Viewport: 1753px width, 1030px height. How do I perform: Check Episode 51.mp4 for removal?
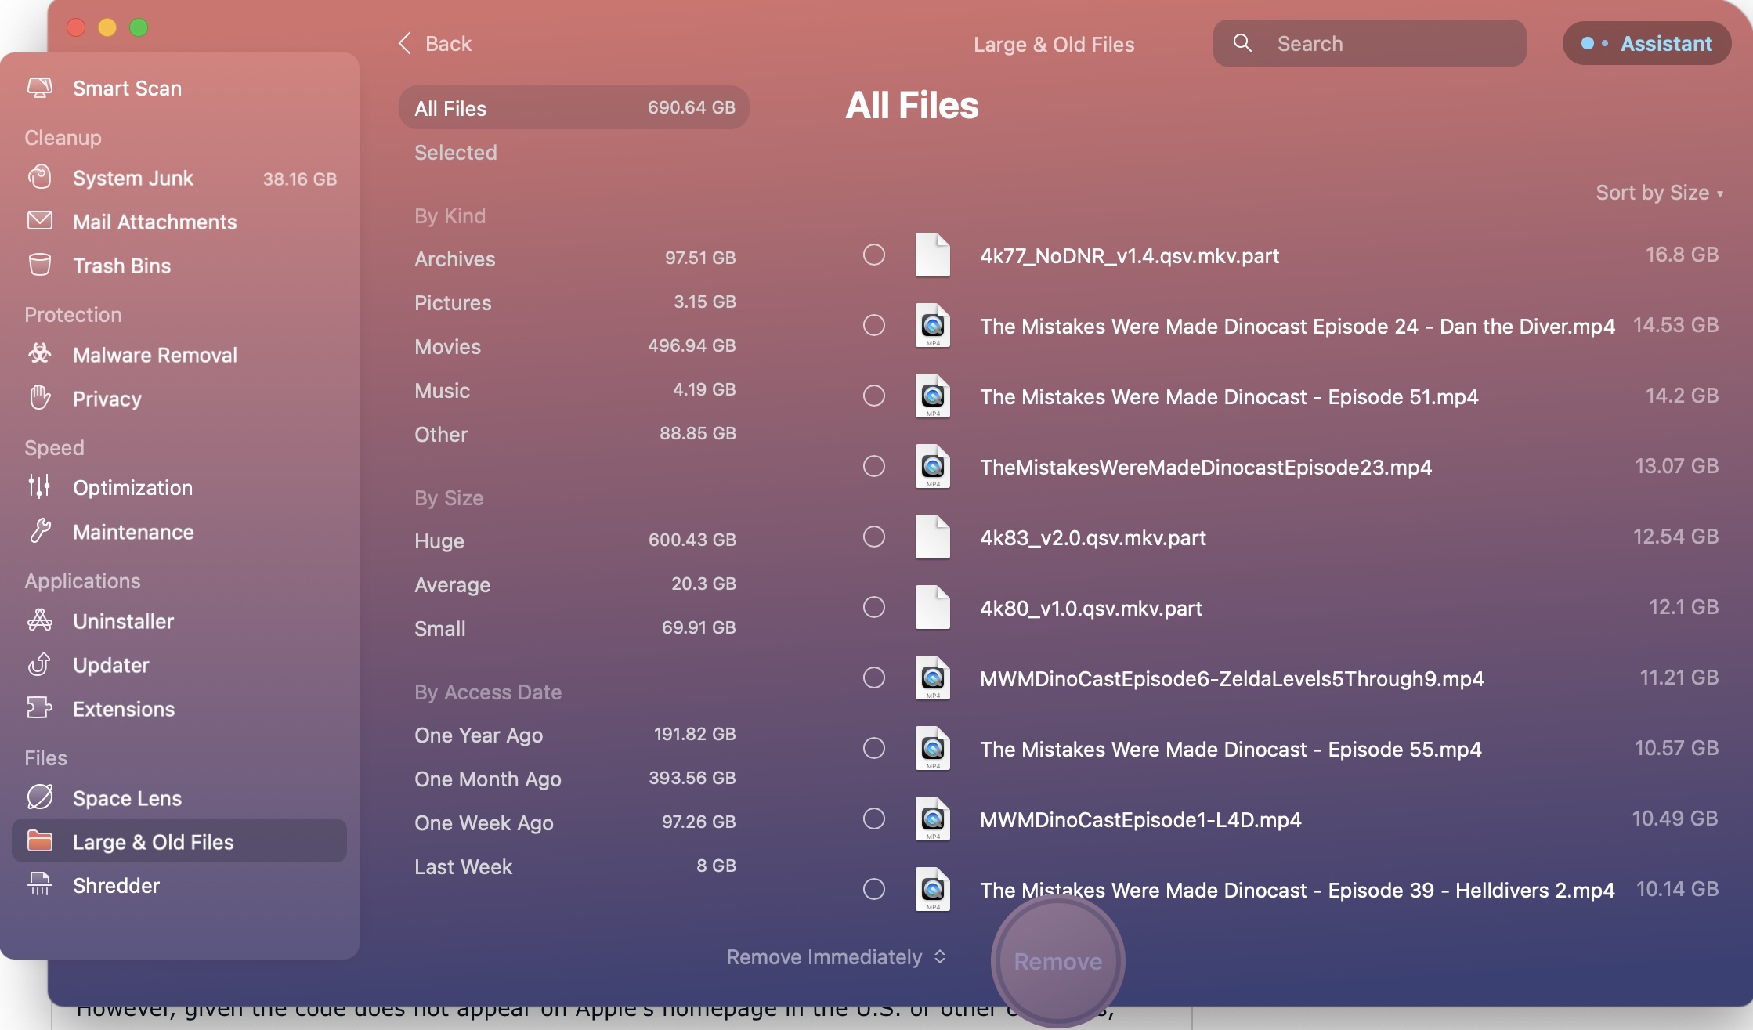pyautogui.click(x=874, y=396)
